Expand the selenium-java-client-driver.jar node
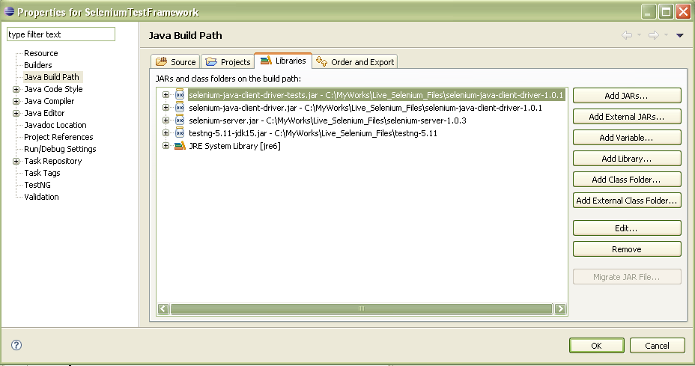This screenshot has height=366, width=695. pos(166,108)
